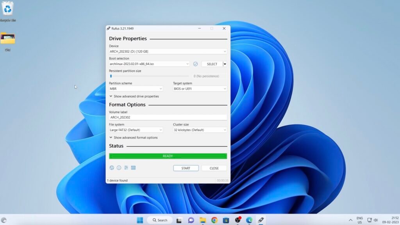The width and height of the screenshot is (400, 225).
Task: Open the weather widget at taskbar left
Action: coord(4,220)
